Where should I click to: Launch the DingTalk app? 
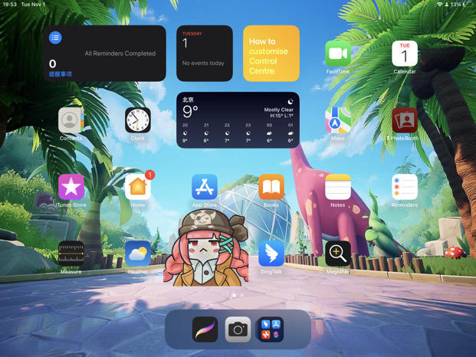271,254
